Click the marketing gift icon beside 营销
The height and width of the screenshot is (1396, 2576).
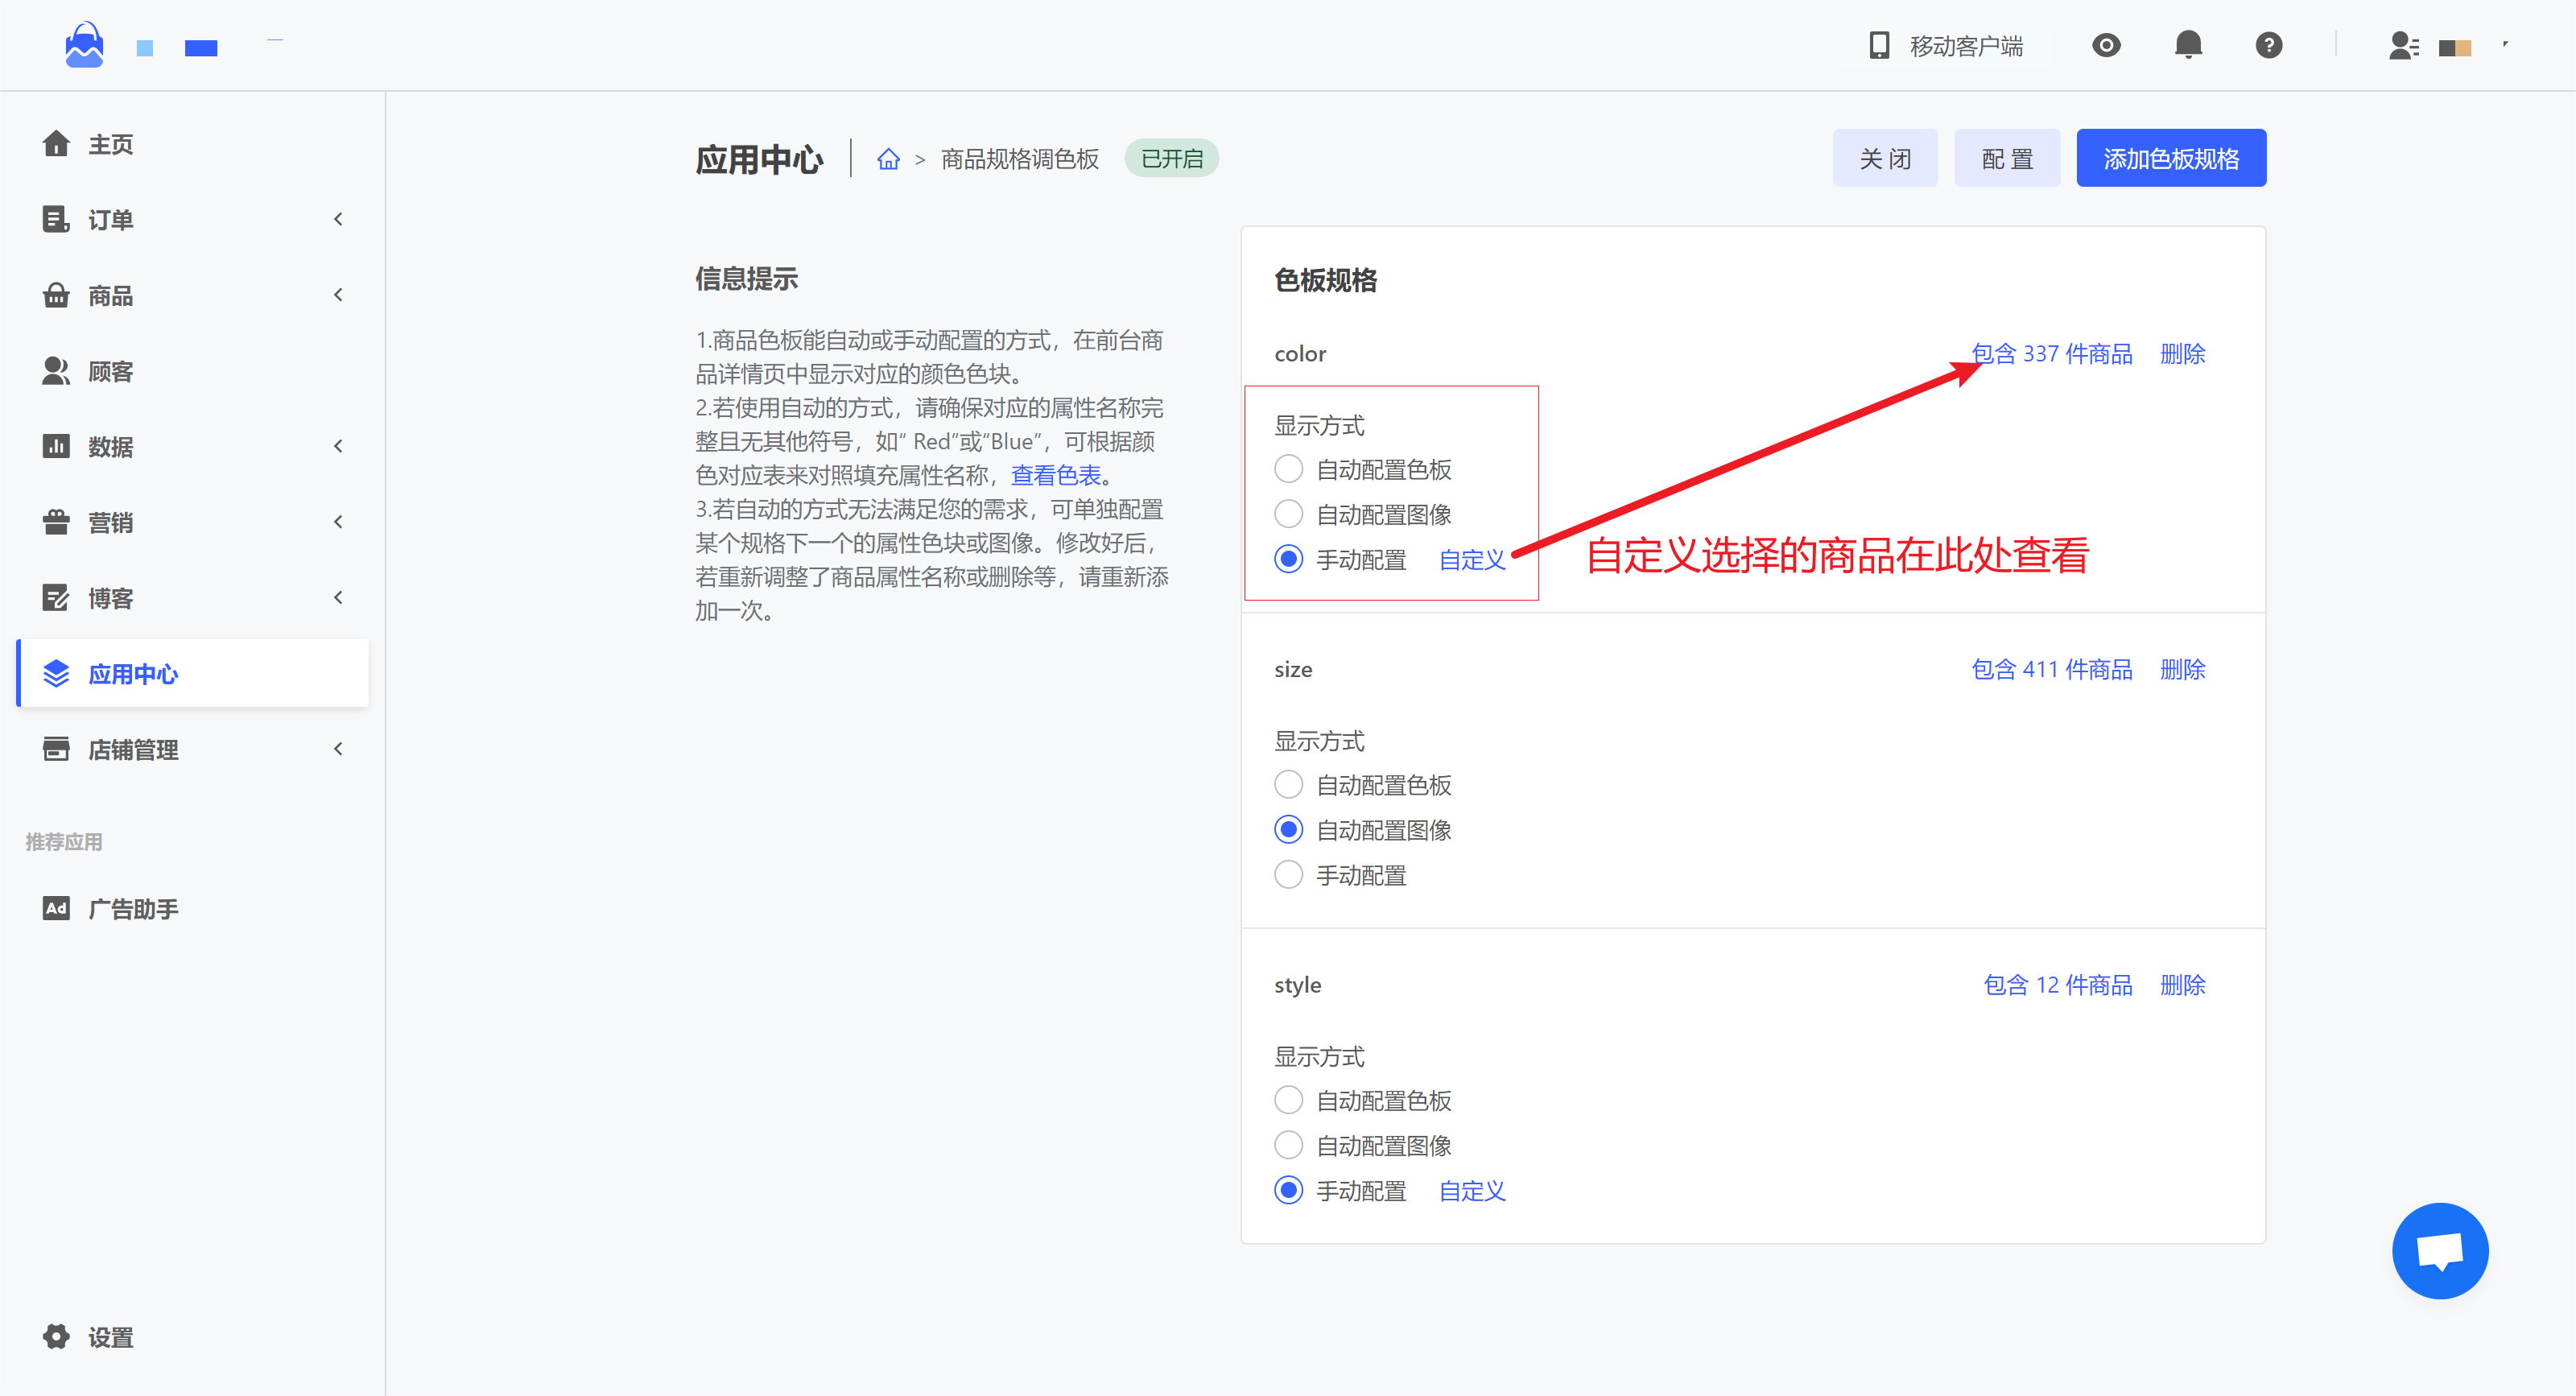tap(56, 522)
